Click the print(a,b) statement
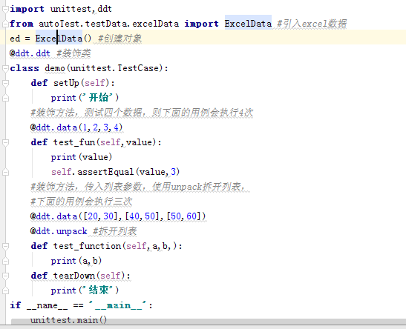The image size is (406, 329). pos(76,261)
